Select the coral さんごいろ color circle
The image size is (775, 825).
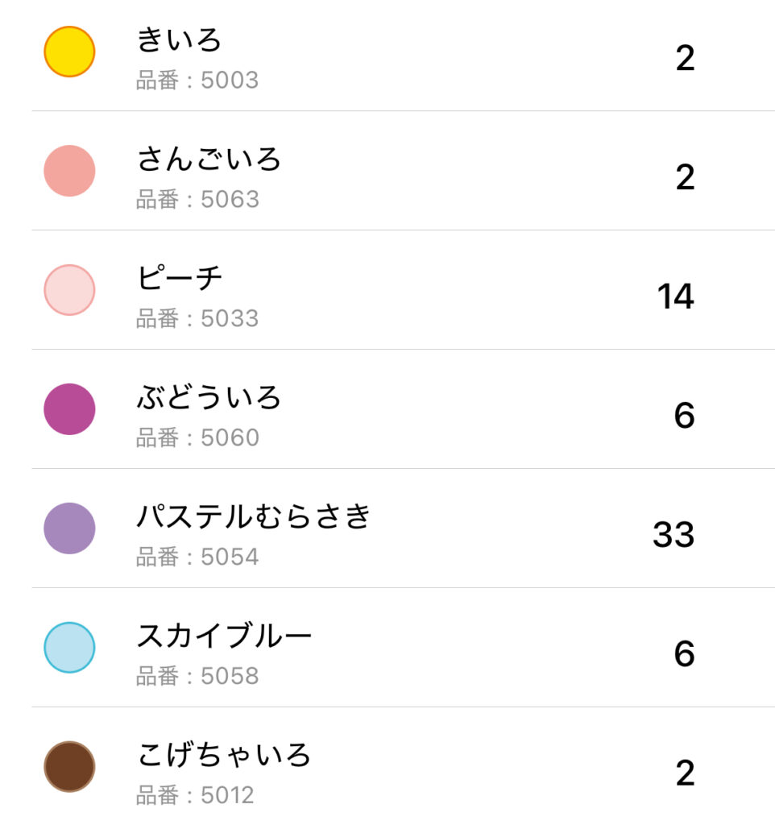pyautogui.click(x=69, y=171)
